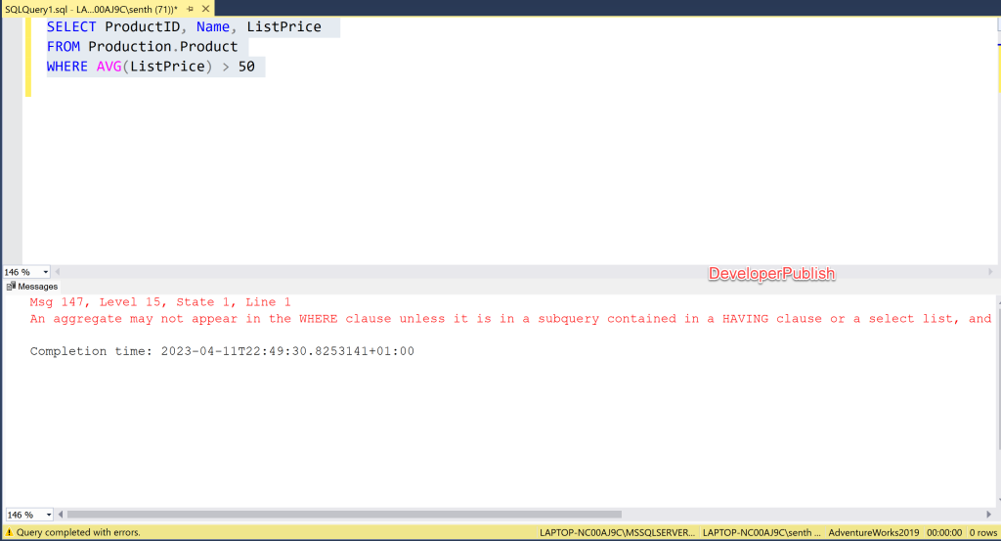The width and height of the screenshot is (1001, 541).
Task: Click the left arrow of the messages scrollbar
Action: pos(61,515)
